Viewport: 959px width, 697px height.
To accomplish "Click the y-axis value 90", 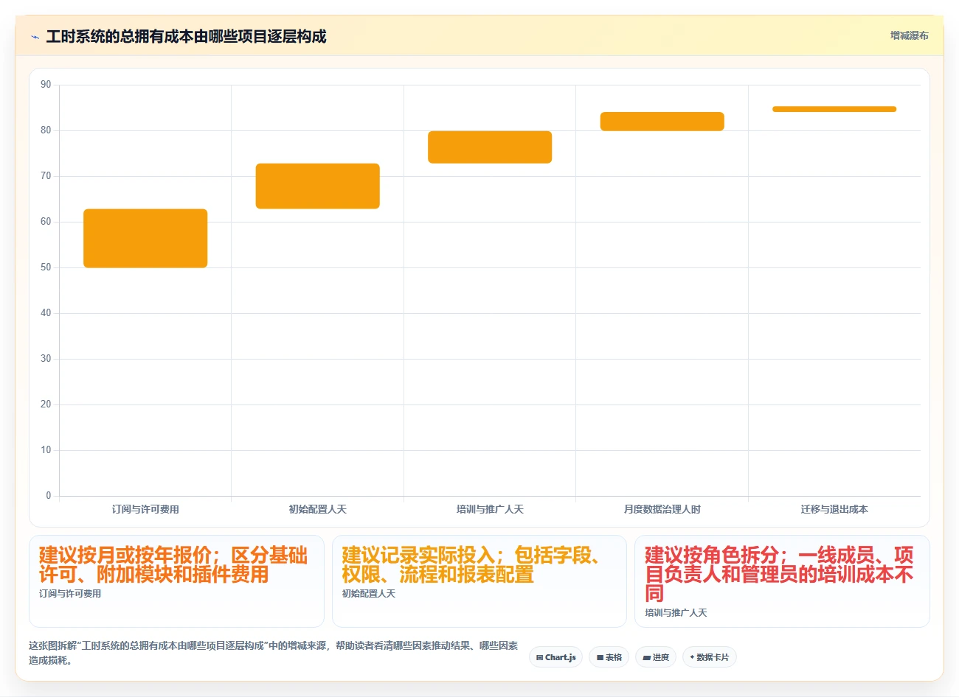I will 46,85.
